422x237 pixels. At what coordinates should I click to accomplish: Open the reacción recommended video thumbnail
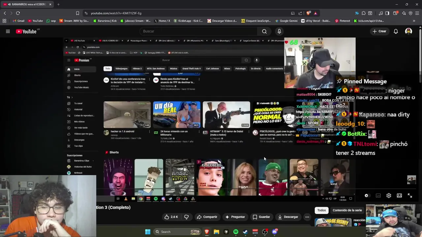(x=333, y=223)
